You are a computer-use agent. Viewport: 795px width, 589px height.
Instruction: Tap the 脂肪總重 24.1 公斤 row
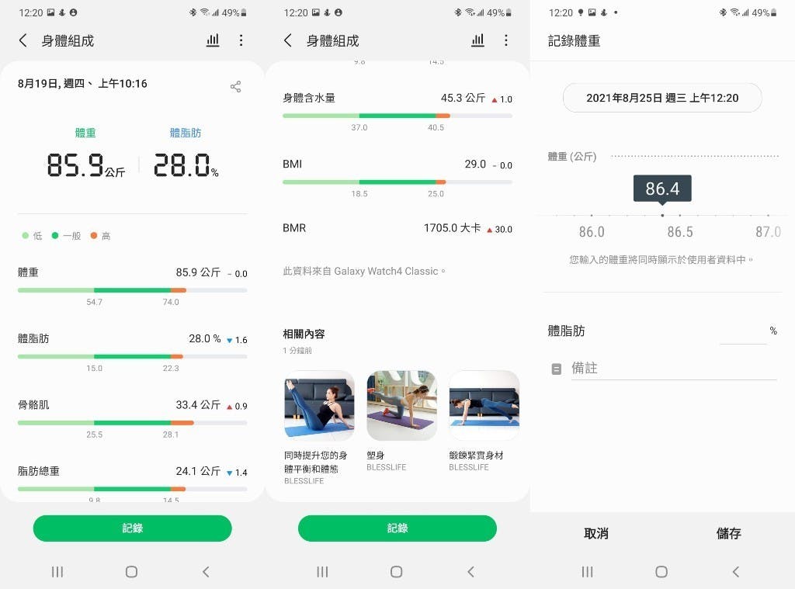tap(132, 482)
